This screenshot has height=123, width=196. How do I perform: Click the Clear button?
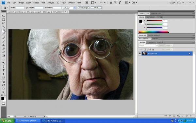tap(96, 8)
